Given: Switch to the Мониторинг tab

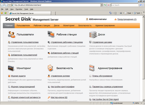Looking at the screenshot, I should coord(69,26).
